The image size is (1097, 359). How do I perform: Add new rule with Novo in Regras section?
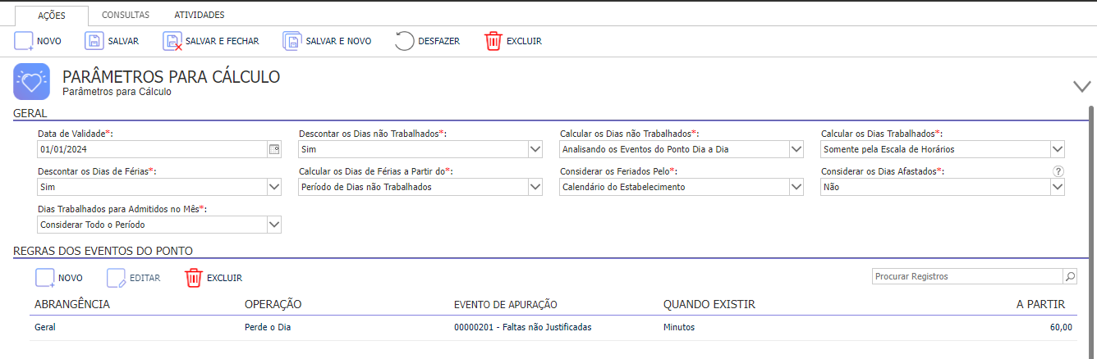point(44,278)
